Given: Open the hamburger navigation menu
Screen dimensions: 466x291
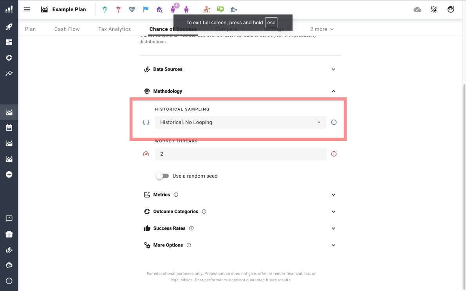Looking at the screenshot, I should point(27,9).
